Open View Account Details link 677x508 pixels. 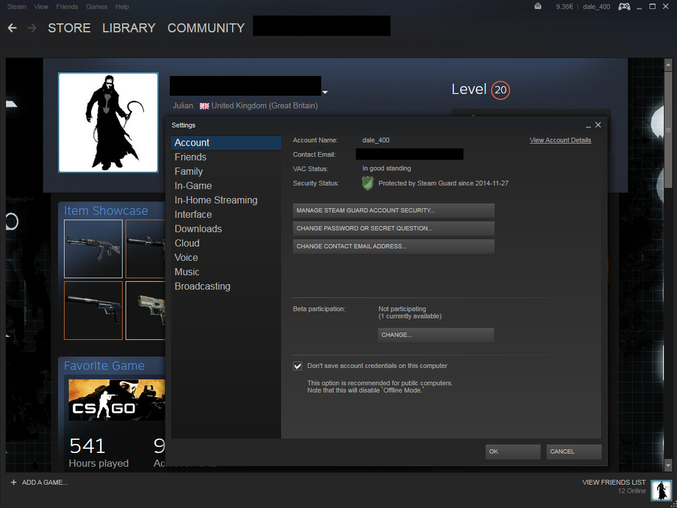tap(560, 141)
